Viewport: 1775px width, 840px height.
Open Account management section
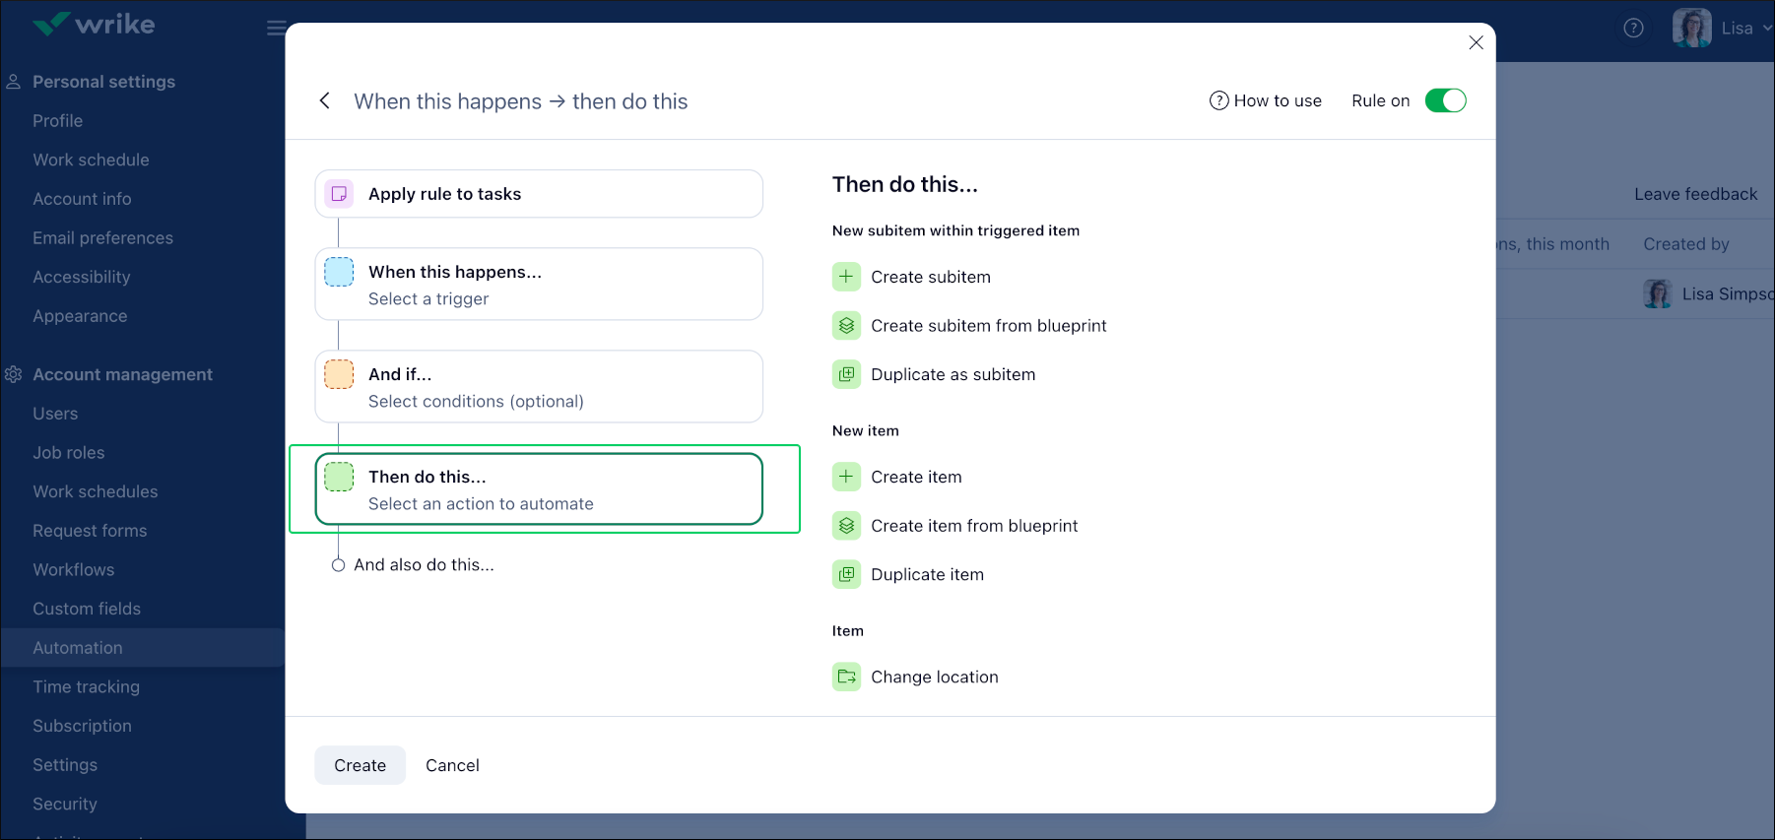point(122,374)
